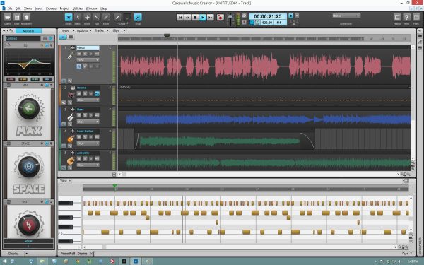Expand the Tracks dropdown menu
Image resolution: width=424 pixels, height=265 pixels.
click(101, 30)
